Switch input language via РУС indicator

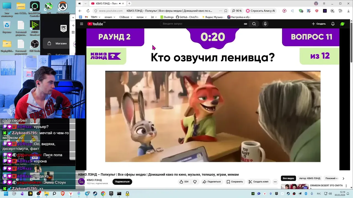click(x=319, y=194)
